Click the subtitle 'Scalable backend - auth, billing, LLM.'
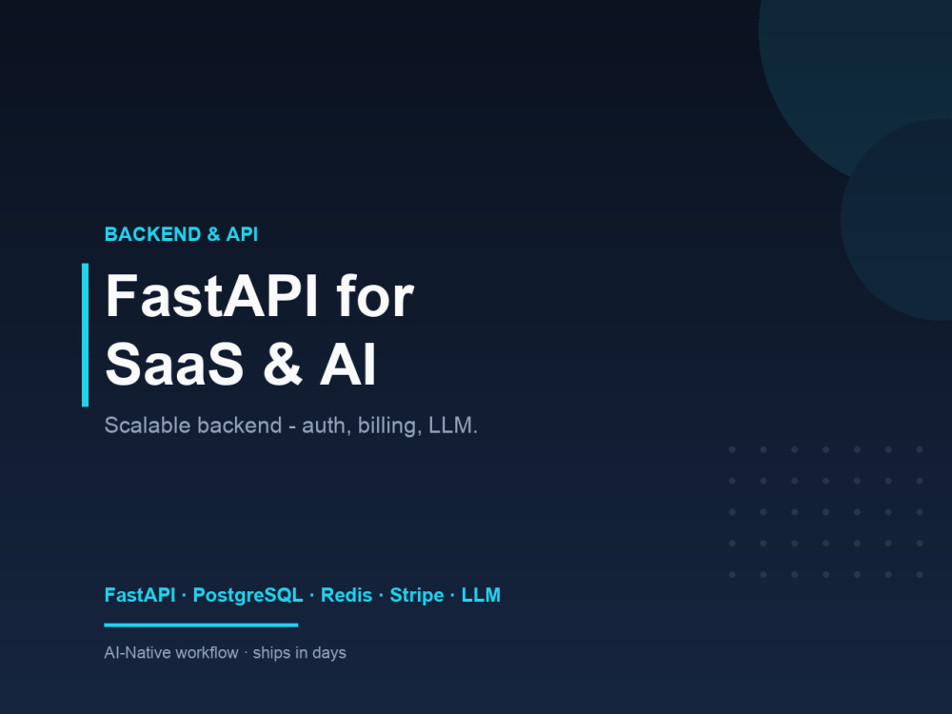The height and width of the screenshot is (714, 952). coord(290,426)
